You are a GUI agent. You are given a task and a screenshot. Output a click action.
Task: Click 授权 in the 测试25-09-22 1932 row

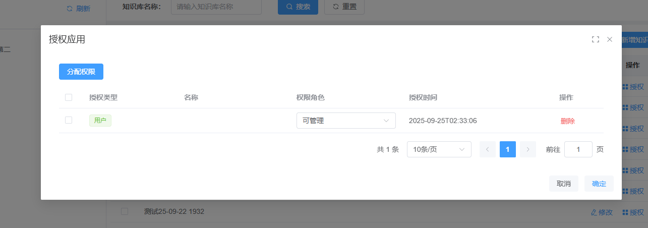click(633, 212)
